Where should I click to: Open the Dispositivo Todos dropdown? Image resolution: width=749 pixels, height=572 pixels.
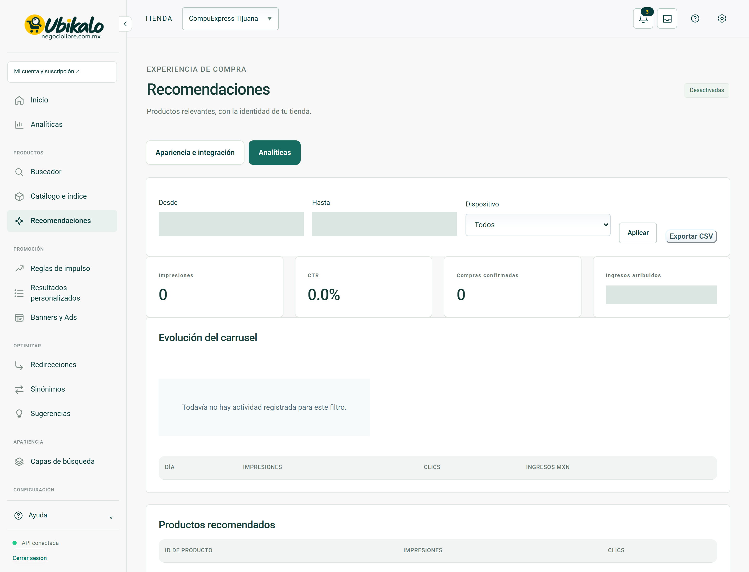(538, 225)
